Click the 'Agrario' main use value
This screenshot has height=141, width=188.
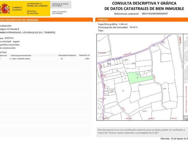pos(16,41)
